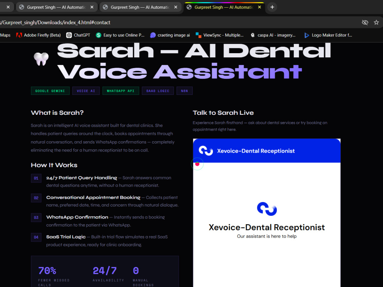Click the ChatGPT logo icon
The height and width of the screenshot is (287, 383).
pyautogui.click(x=69, y=35)
